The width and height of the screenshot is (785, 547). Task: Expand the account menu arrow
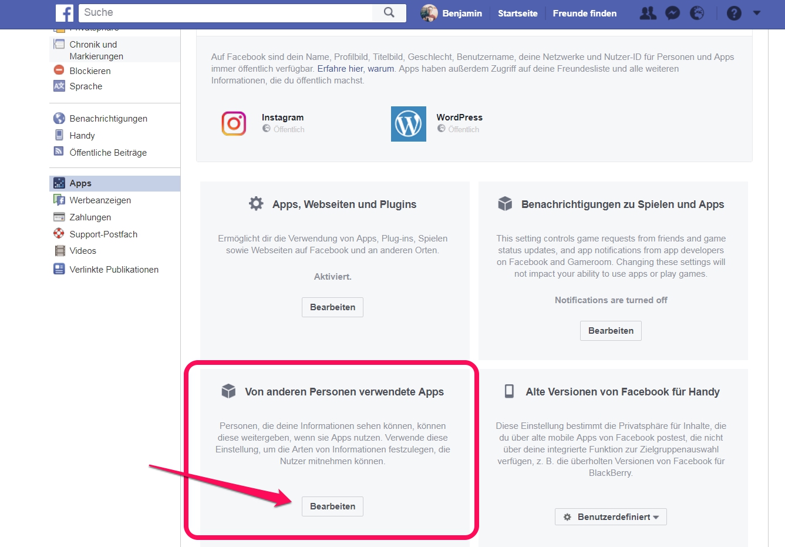tap(757, 13)
